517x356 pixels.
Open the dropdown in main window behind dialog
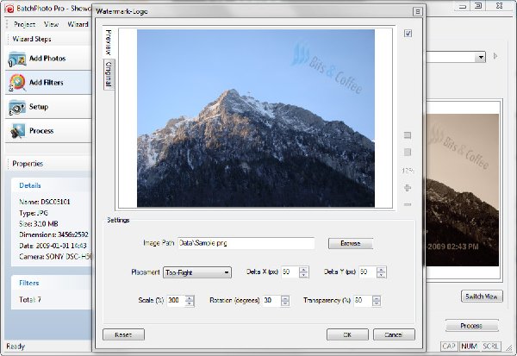[x=481, y=57]
